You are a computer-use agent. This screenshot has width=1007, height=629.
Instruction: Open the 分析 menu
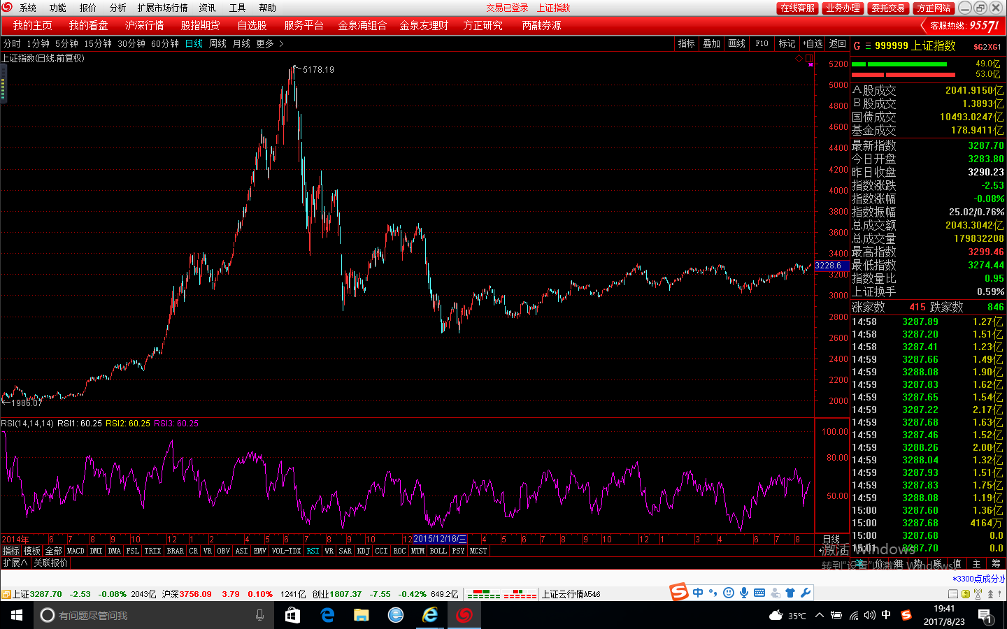pos(118,8)
